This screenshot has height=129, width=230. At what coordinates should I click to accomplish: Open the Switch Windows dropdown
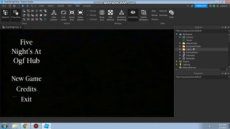point(144,15)
